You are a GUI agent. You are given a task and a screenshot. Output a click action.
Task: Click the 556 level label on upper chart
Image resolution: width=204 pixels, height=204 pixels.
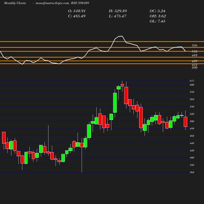[x=194, y=45]
